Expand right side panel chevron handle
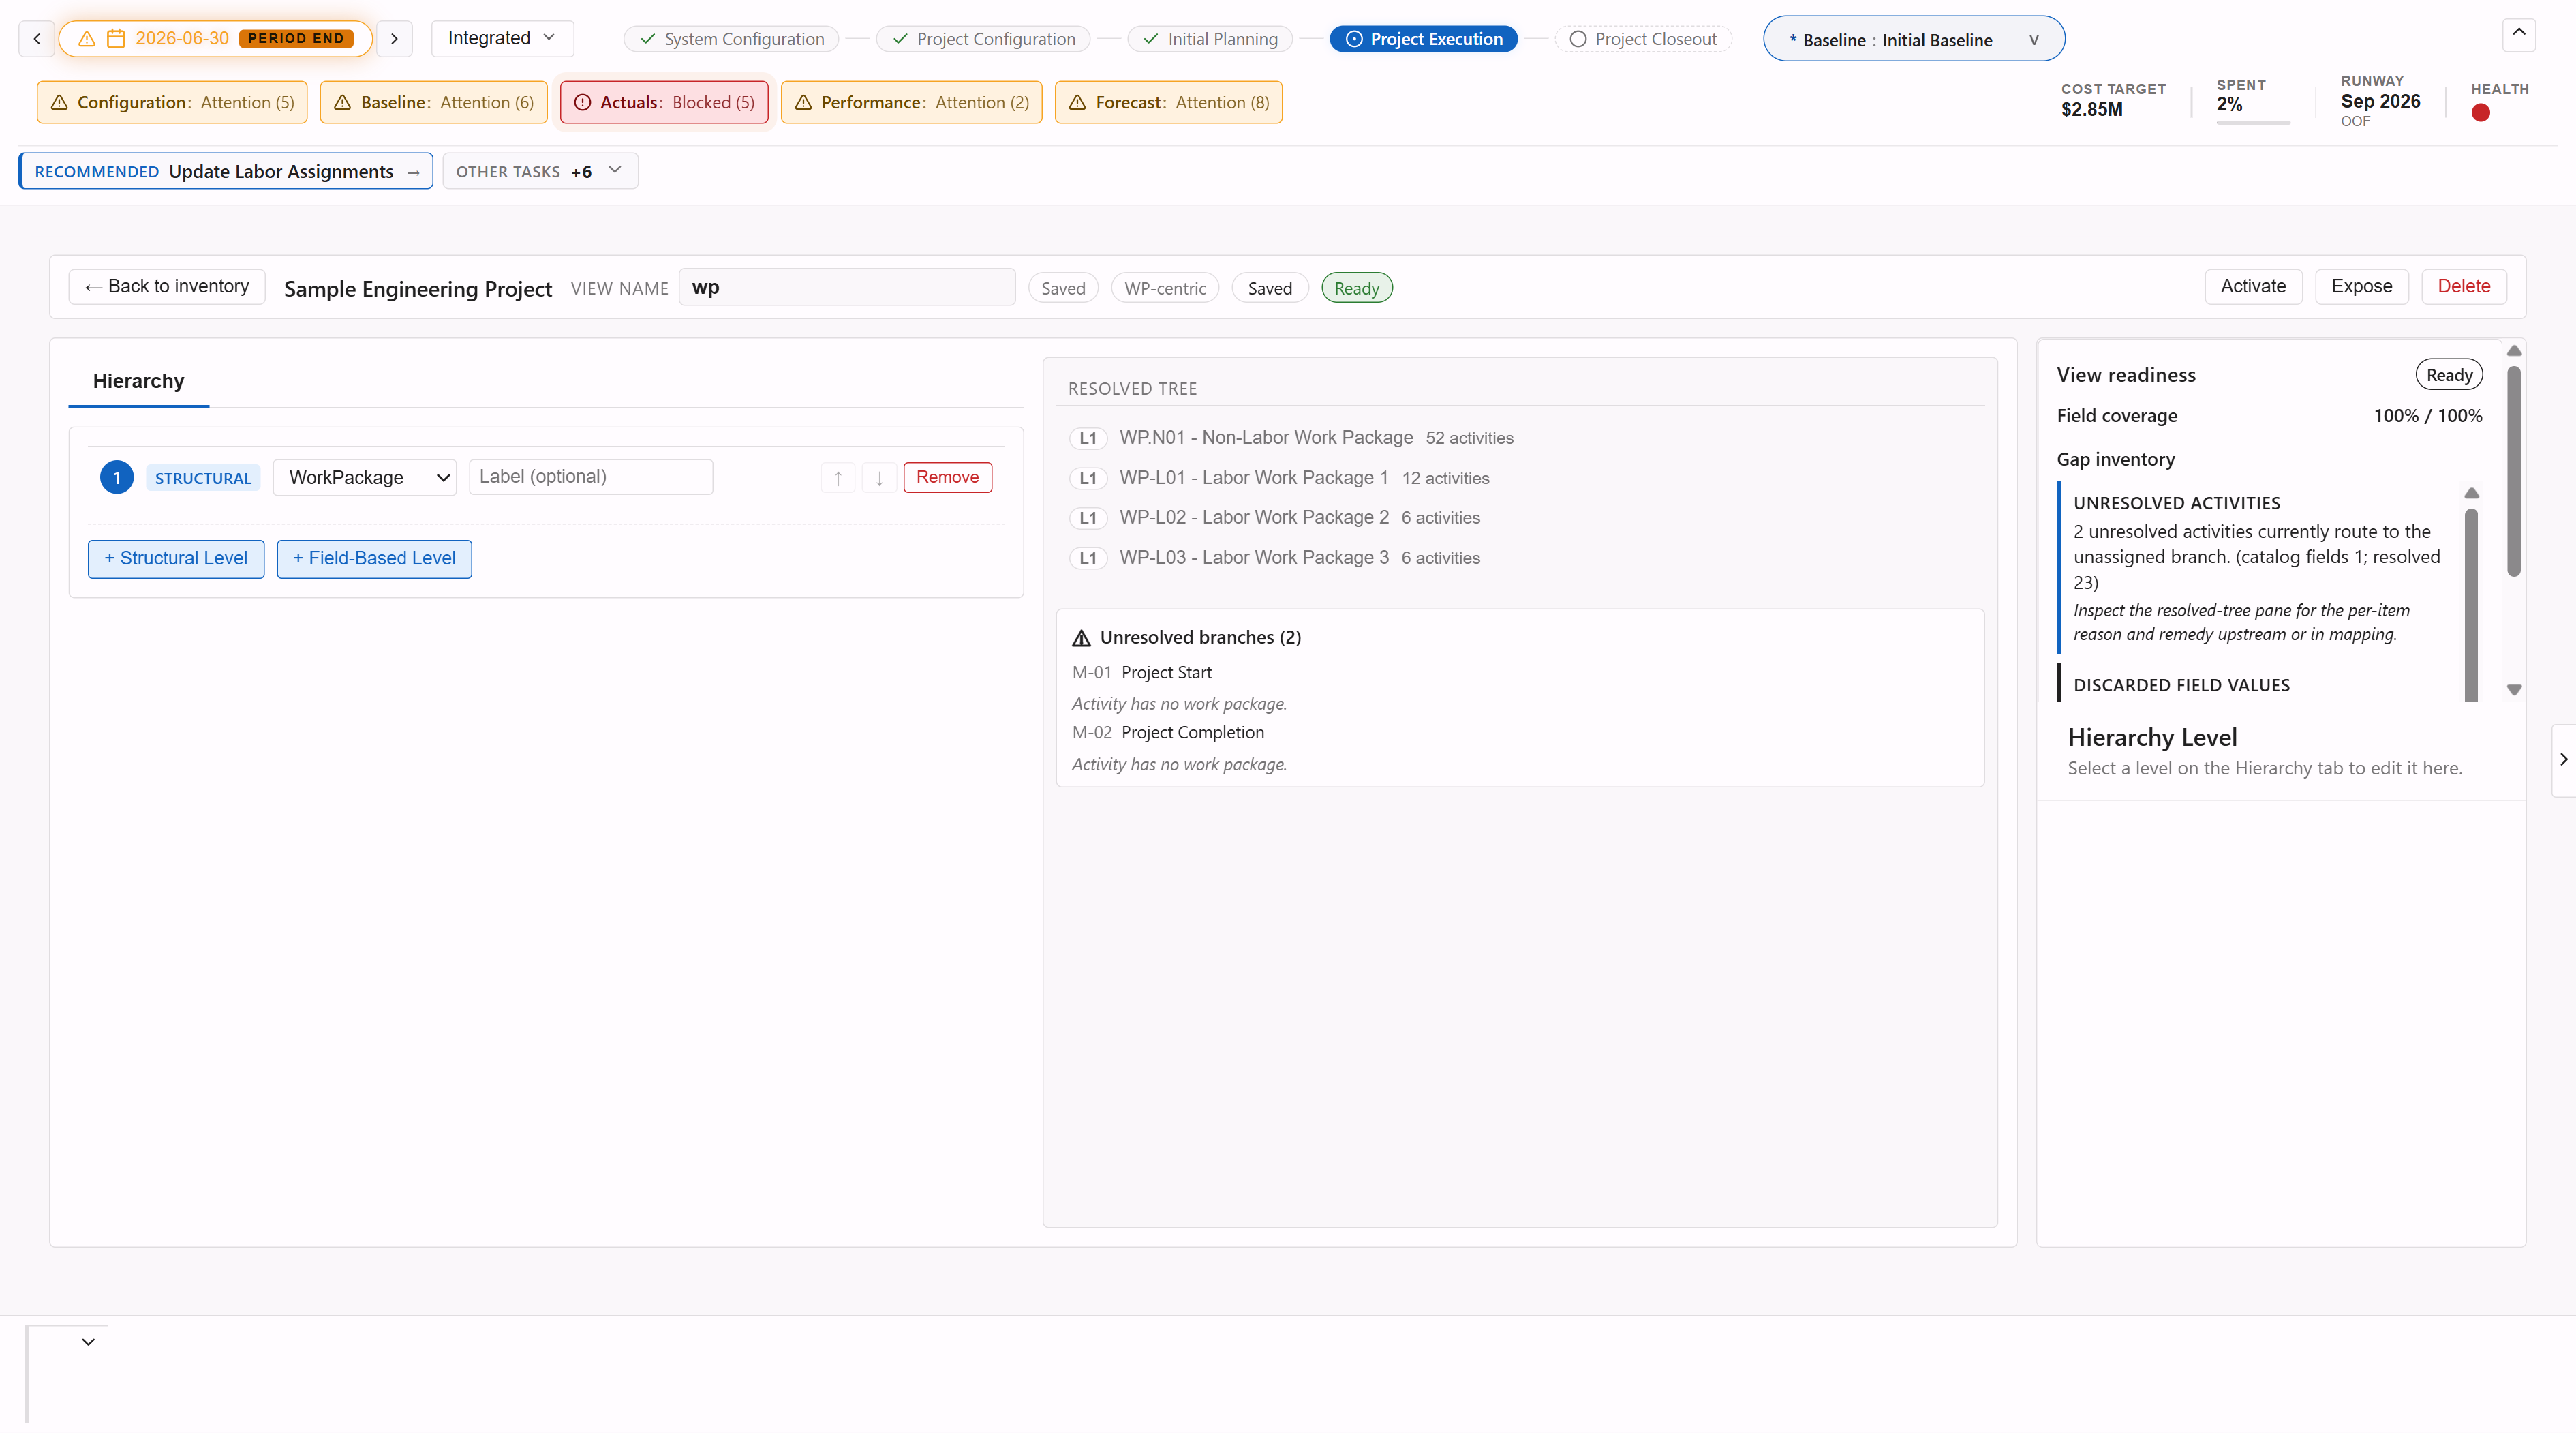This screenshot has width=2576, height=1433. point(2563,759)
